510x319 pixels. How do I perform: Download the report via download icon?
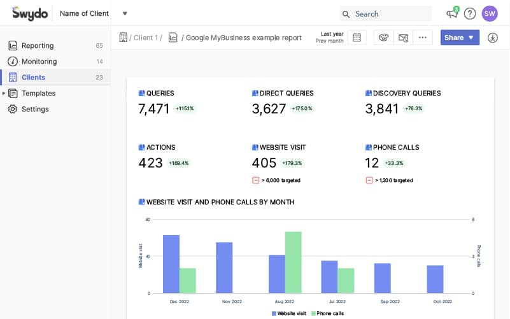click(493, 38)
